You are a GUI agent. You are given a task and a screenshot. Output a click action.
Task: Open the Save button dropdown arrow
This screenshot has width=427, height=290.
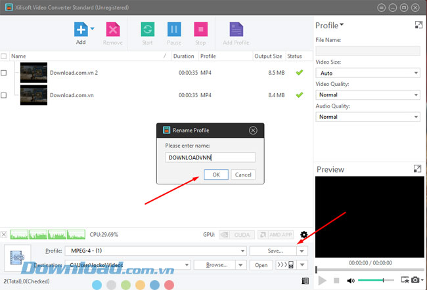[x=302, y=251]
